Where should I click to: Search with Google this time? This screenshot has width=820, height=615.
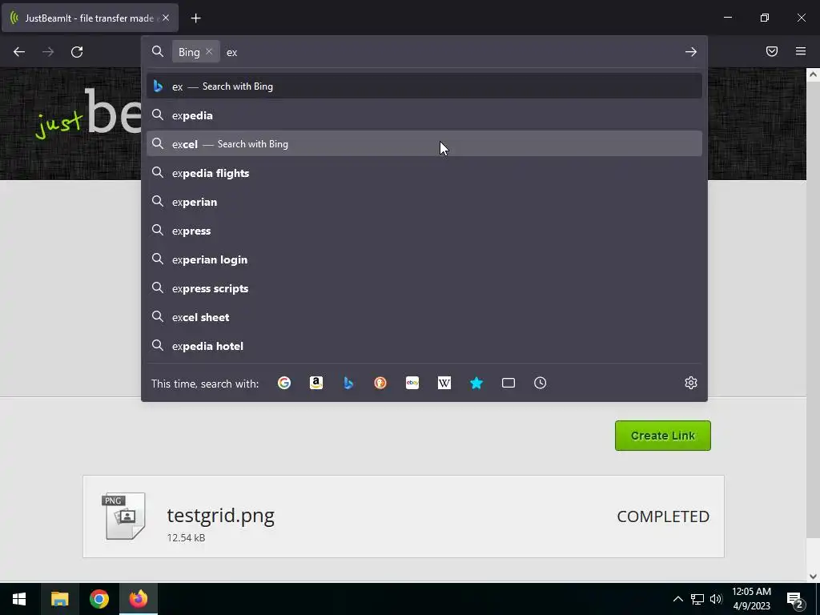pos(284,383)
